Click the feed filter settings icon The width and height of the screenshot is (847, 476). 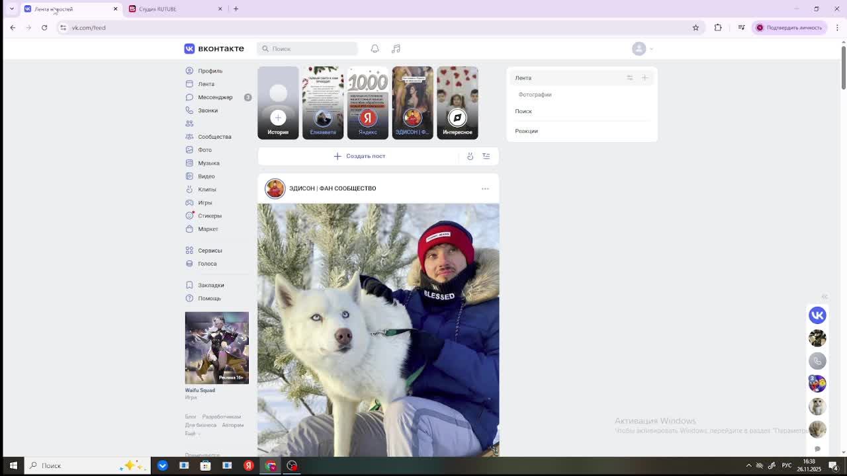[629, 78]
